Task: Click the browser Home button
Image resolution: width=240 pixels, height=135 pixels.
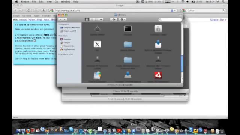Action: 43,10
